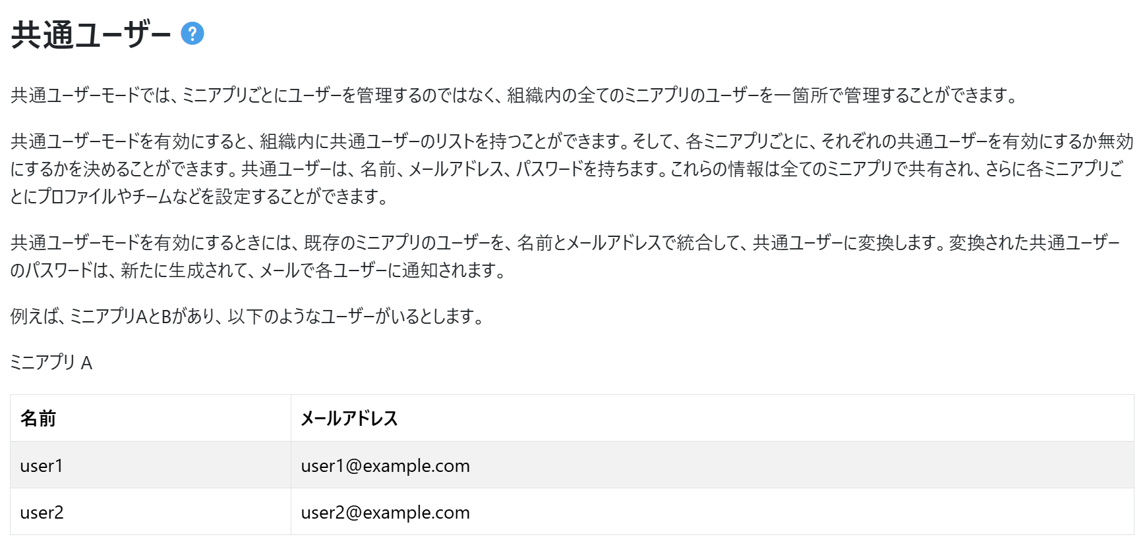
Task: Click the user2 name cell
Action: click(x=42, y=513)
